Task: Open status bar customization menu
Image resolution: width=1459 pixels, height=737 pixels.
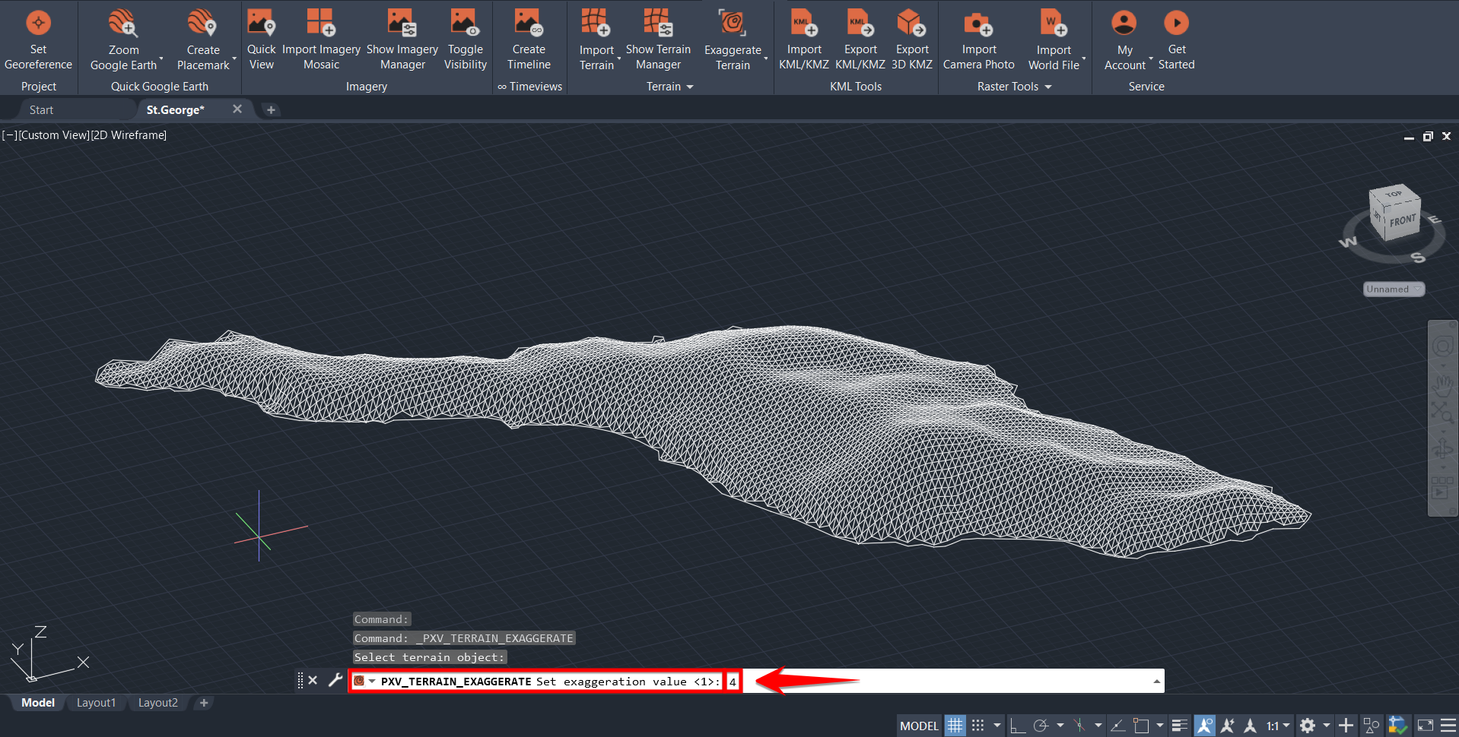Action: coord(1448,726)
